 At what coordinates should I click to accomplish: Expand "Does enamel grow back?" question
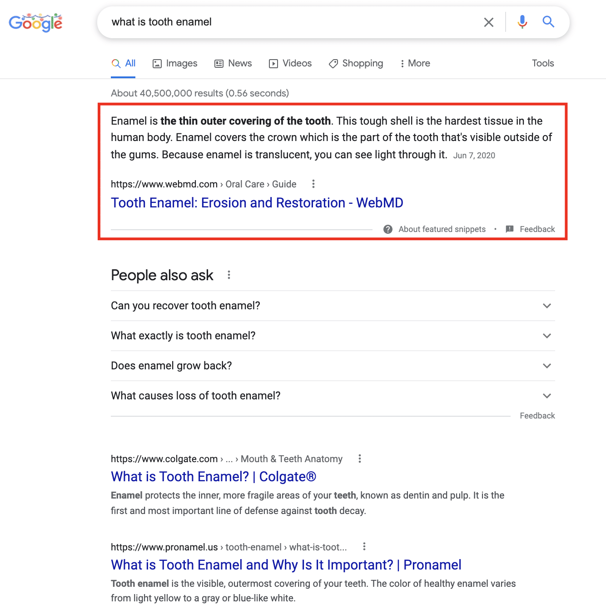333,366
